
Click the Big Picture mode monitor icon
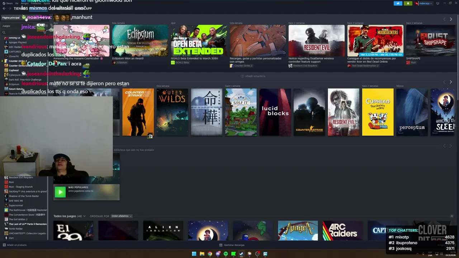click(437, 3)
